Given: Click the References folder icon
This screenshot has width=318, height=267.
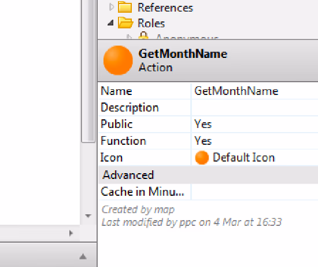Looking at the screenshot, I should click(125, 7).
